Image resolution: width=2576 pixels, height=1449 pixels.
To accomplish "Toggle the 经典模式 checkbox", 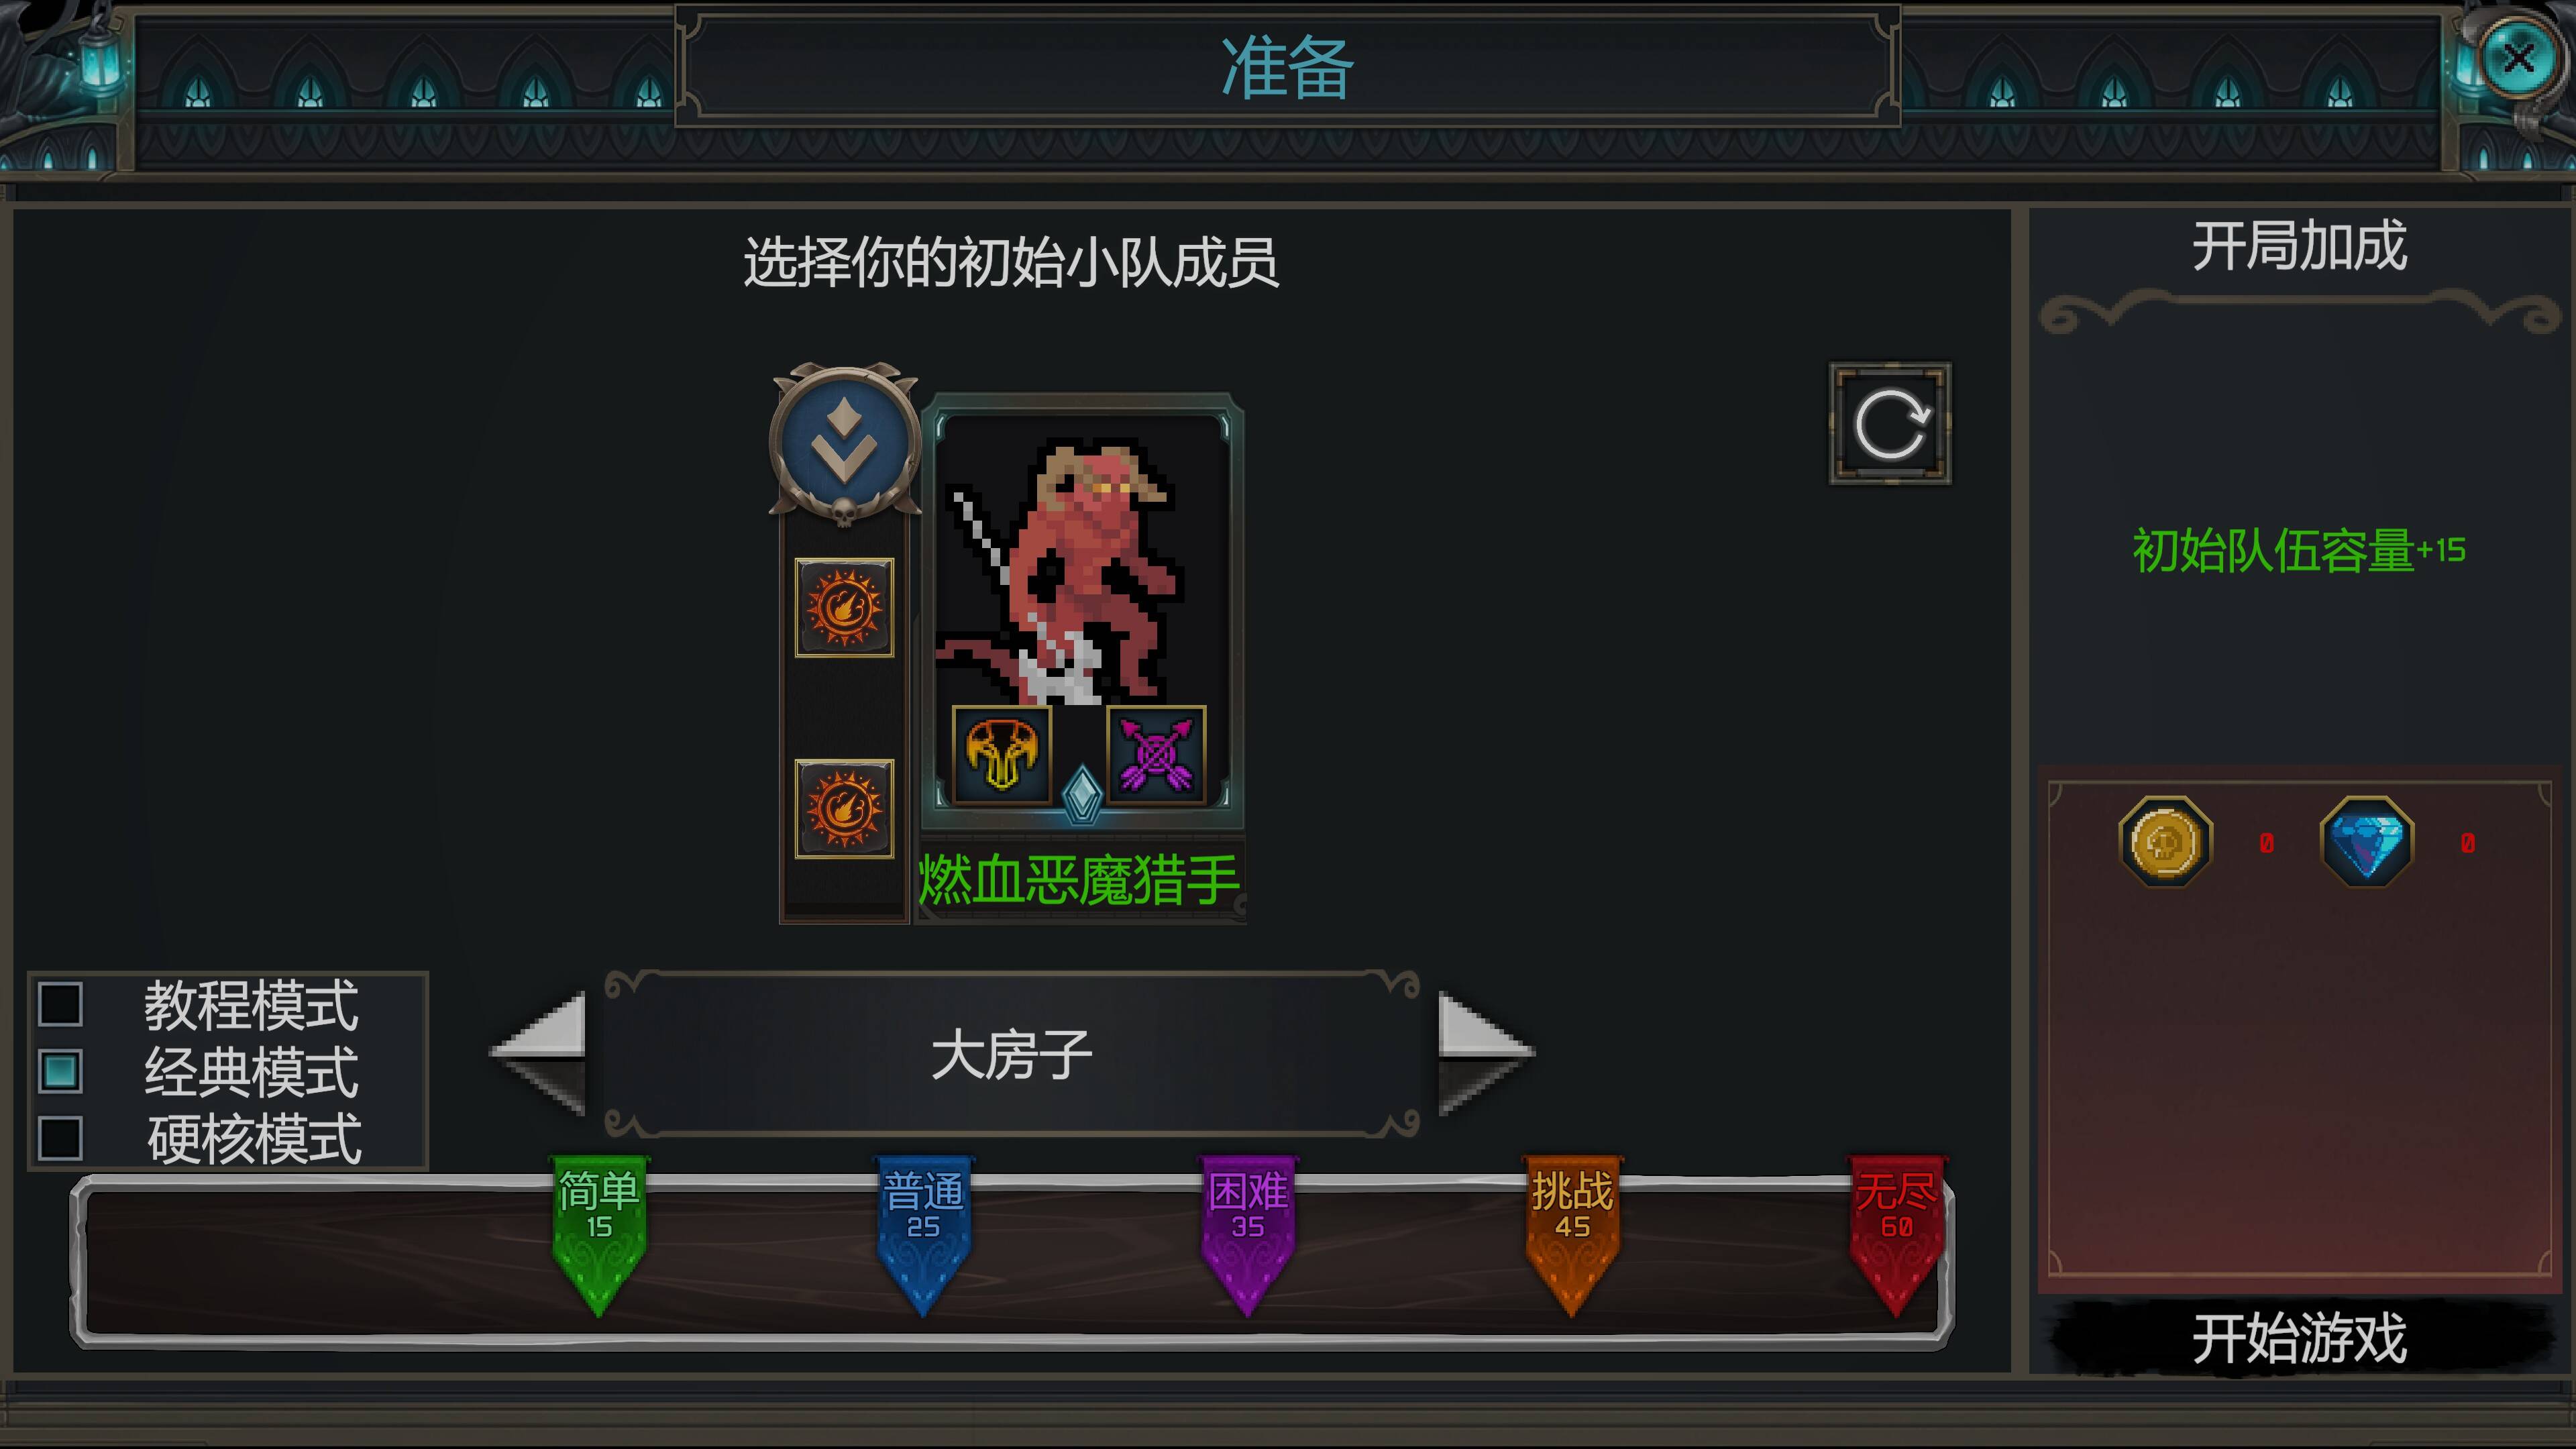I will [x=60, y=1071].
